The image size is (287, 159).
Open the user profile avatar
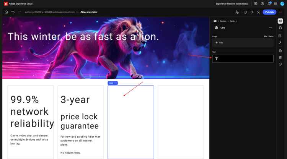[282, 4]
